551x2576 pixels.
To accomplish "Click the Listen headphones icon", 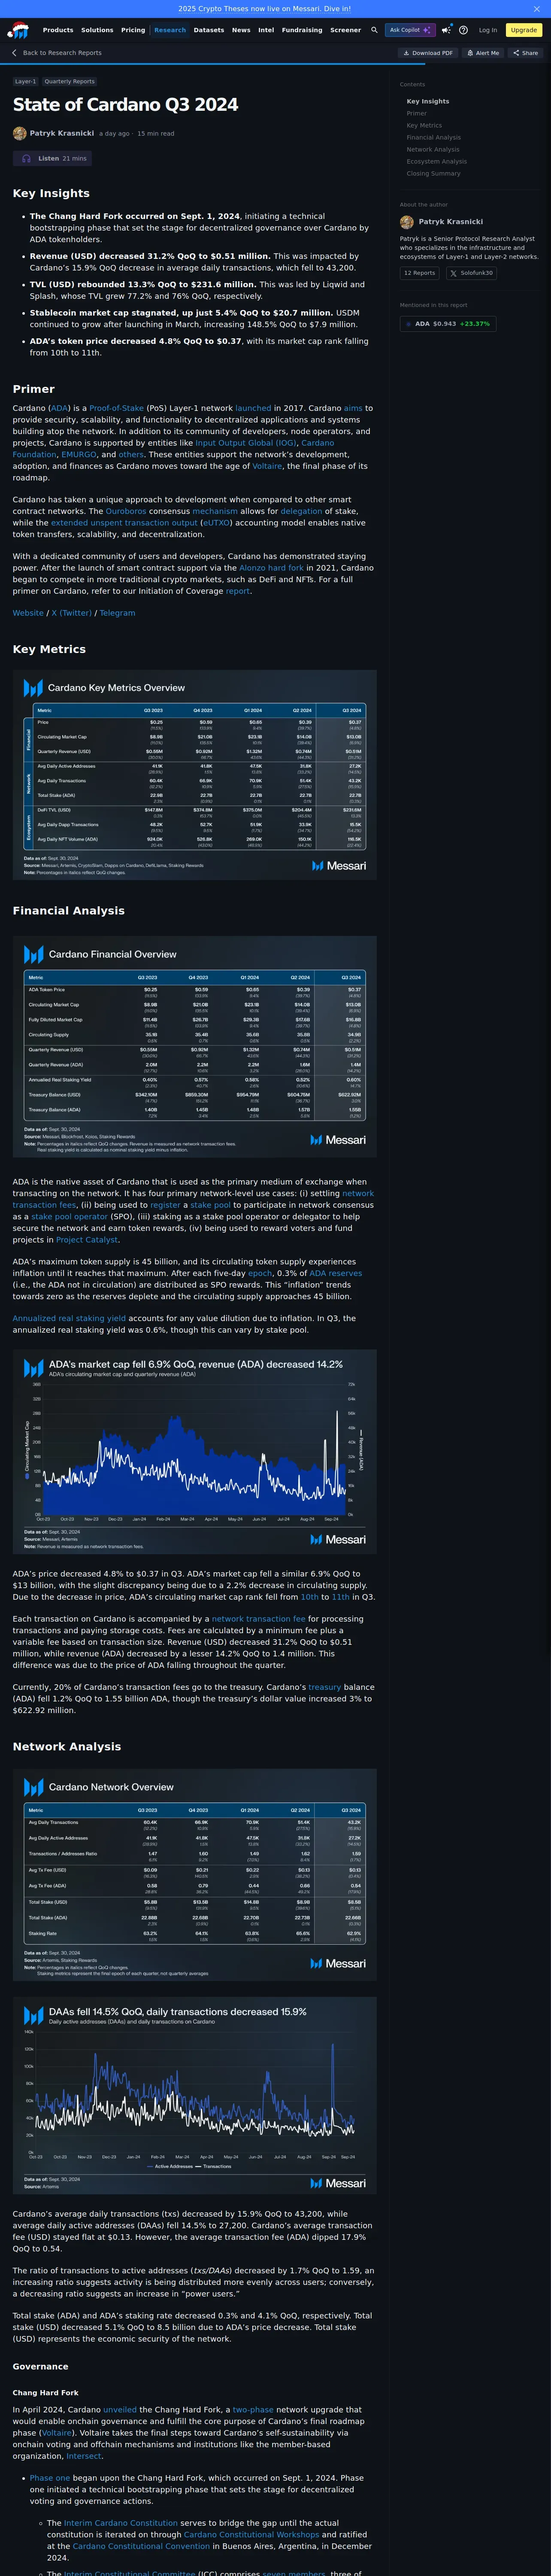I will coord(26,158).
